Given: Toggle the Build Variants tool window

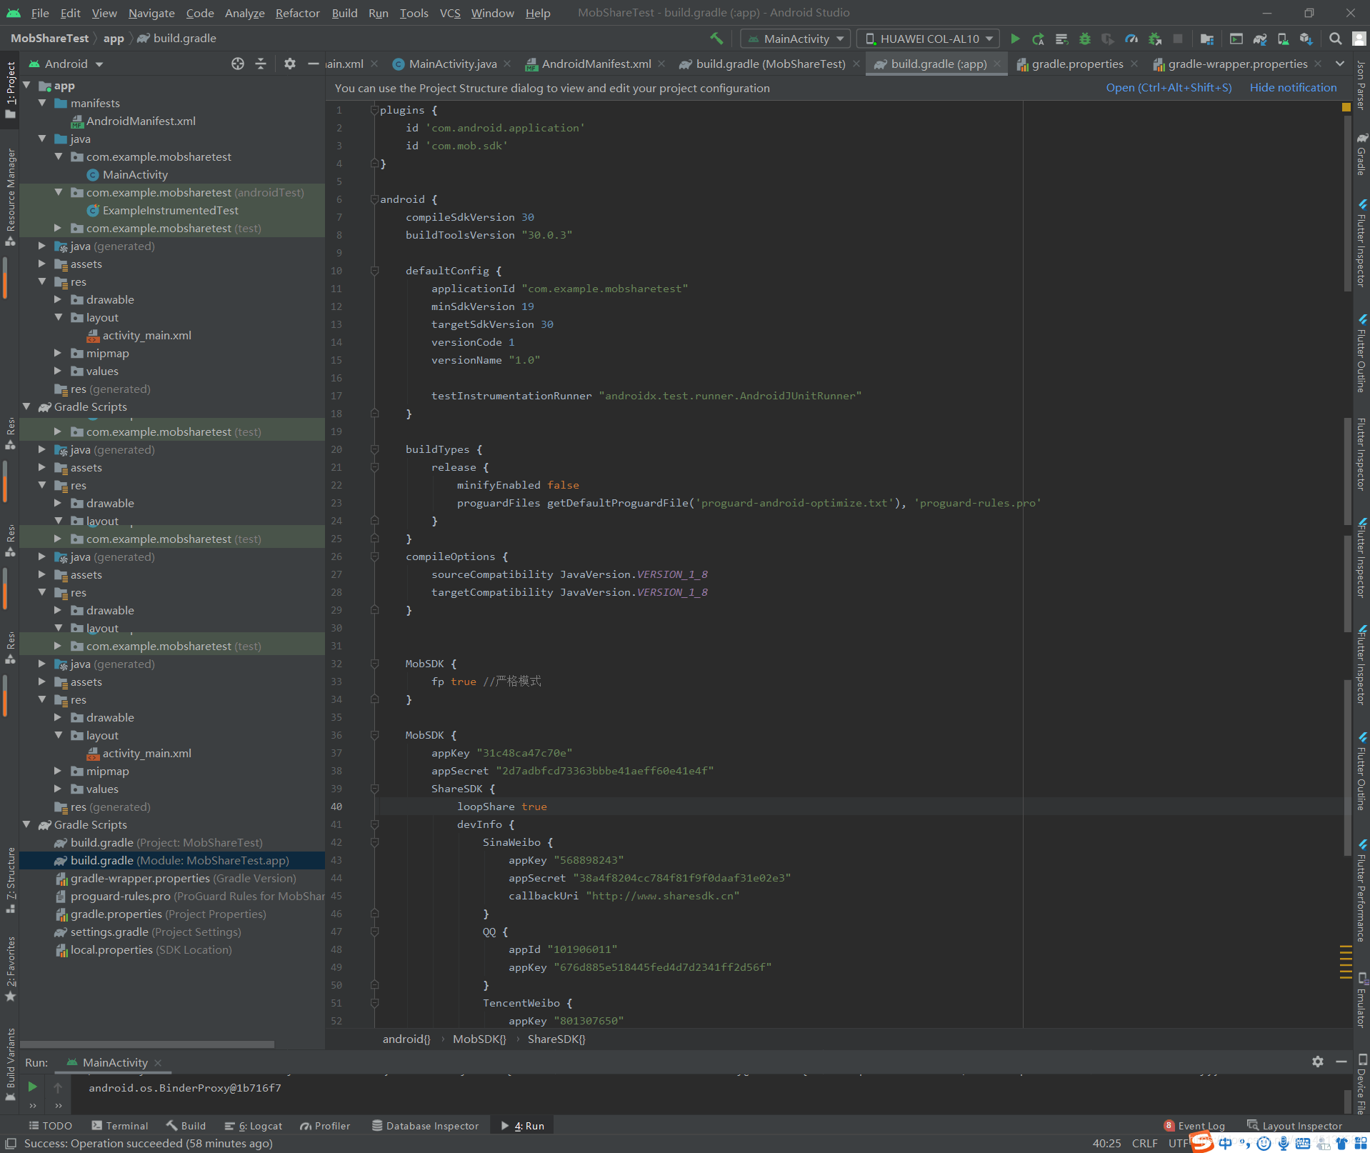Looking at the screenshot, I should tap(10, 1064).
